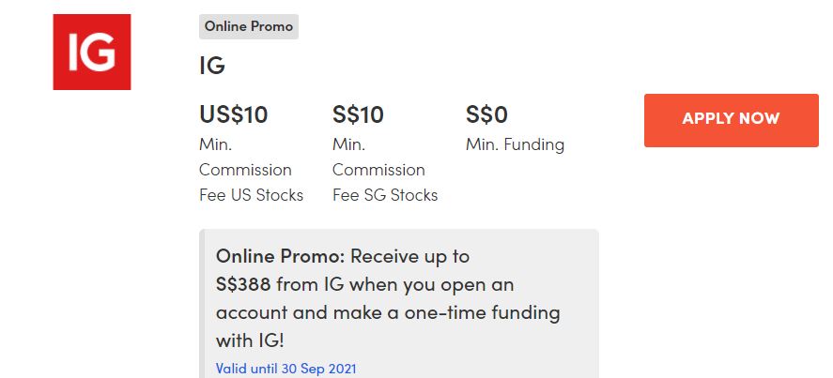Click 'from IG when you open an' text
Viewport: 833px width, 378px height.
(x=397, y=284)
